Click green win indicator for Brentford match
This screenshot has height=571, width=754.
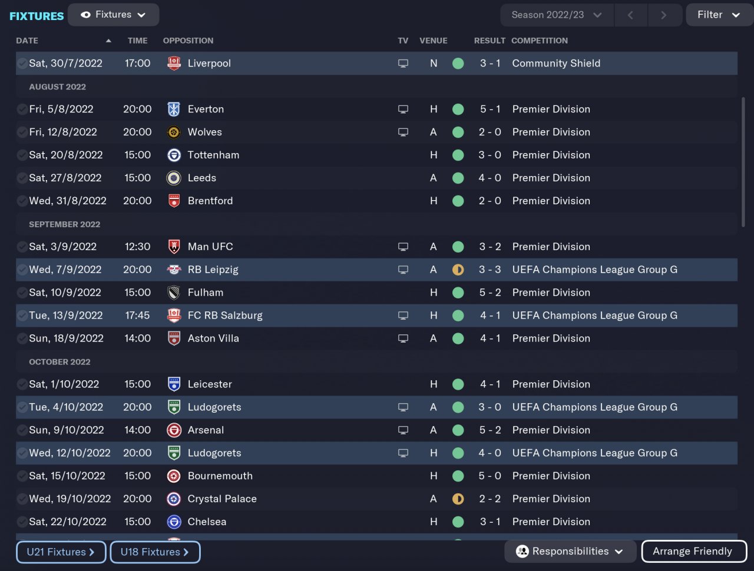pyautogui.click(x=458, y=201)
